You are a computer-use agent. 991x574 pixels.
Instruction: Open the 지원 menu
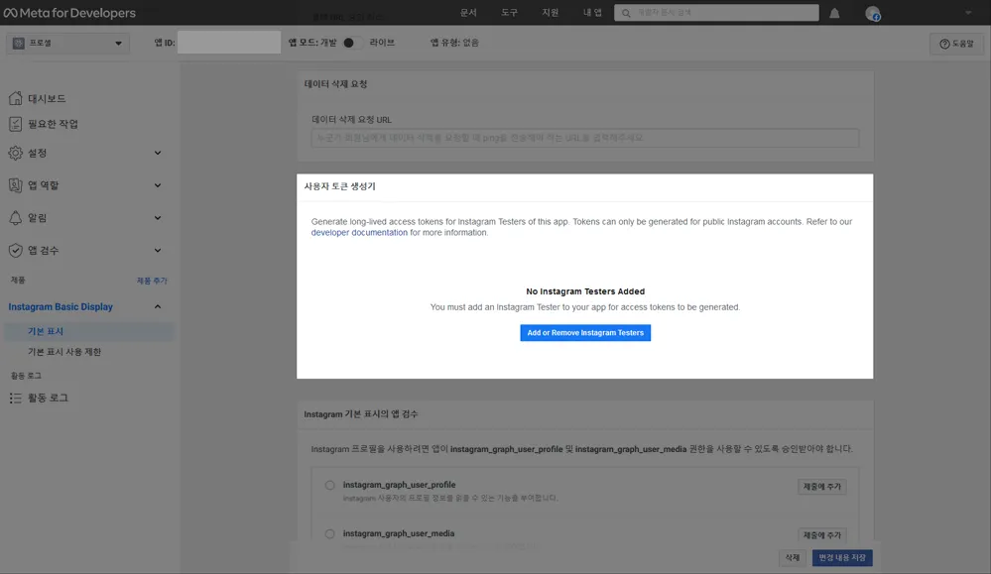tap(551, 13)
